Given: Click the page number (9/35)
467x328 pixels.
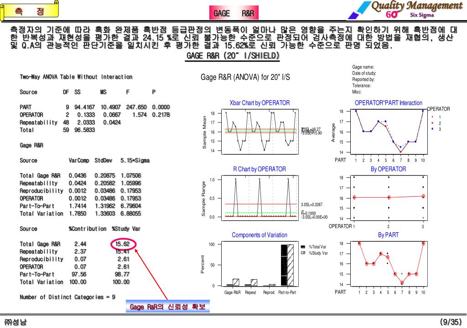Looking at the screenshot, I should tap(451, 322).
